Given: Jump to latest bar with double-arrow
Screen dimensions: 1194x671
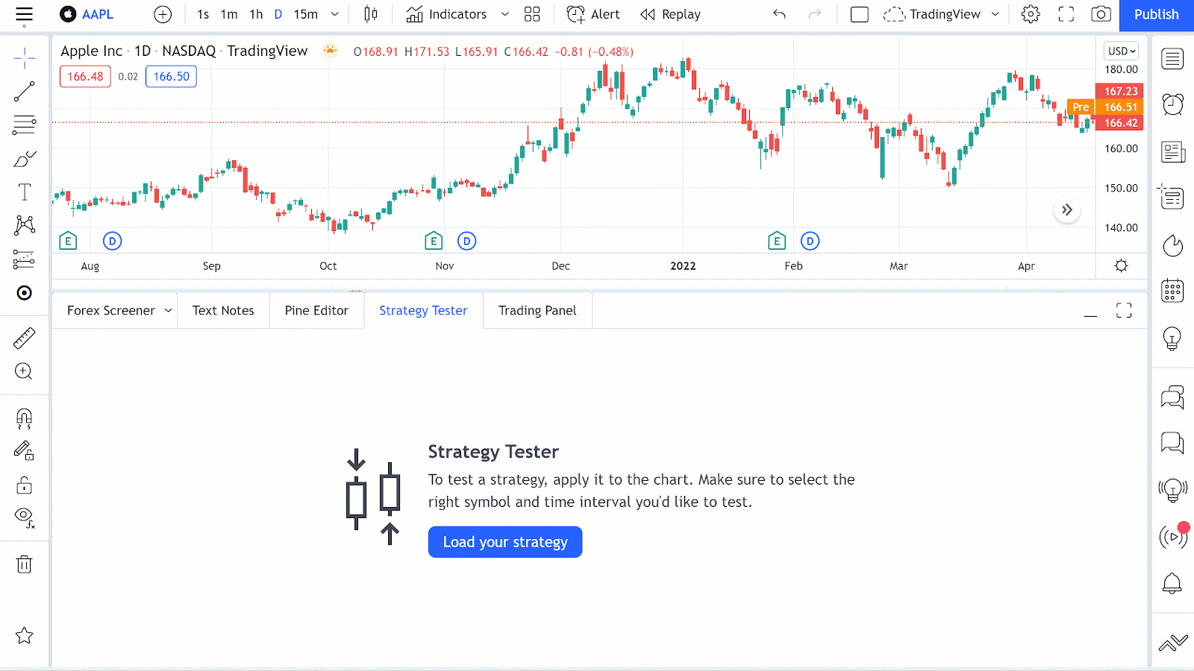Looking at the screenshot, I should 1067,210.
